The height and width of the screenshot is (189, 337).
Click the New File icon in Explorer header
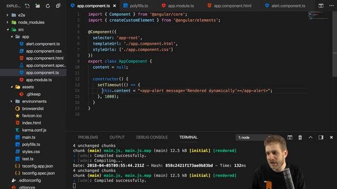pos(27,6)
